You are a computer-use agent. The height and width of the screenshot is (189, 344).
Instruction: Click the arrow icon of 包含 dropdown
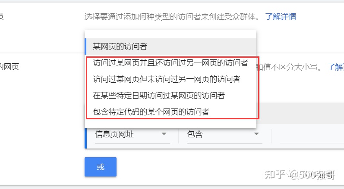[x=256, y=134]
